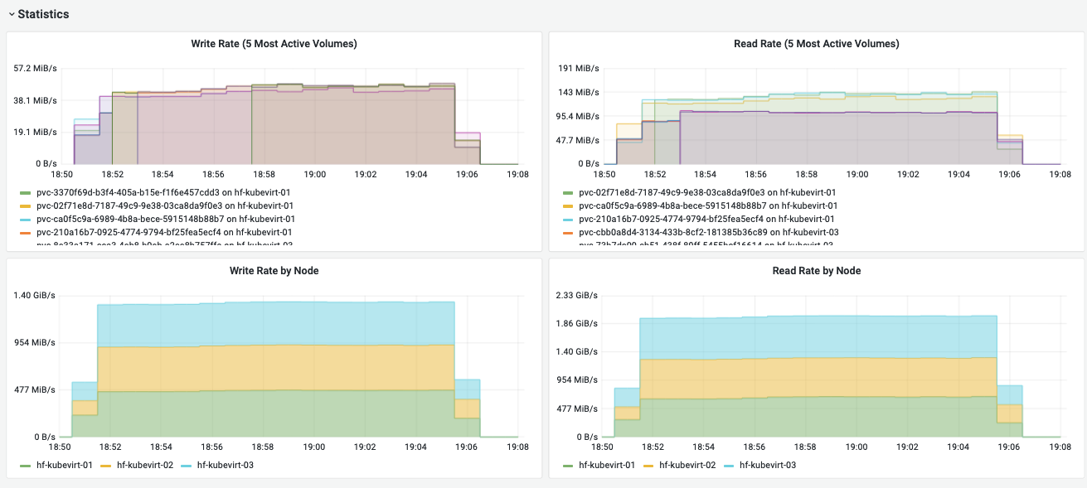The image size is (1087, 488).
Task: Click green hf-kubevirt-01 swatch in Write Rate by Node legend
Action: (26, 466)
